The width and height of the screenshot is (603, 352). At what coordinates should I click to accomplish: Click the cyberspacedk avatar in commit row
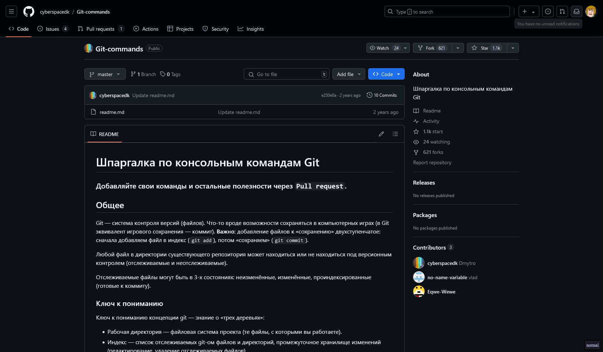(x=93, y=95)
